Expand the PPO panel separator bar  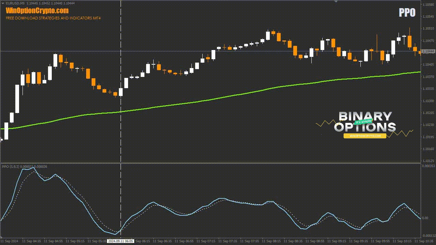tap(218, 163)
